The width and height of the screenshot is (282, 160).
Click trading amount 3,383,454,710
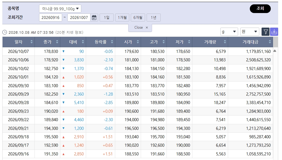click(x=258, y=102)
